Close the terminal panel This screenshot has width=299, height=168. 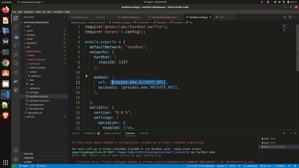tap(295, 133)
